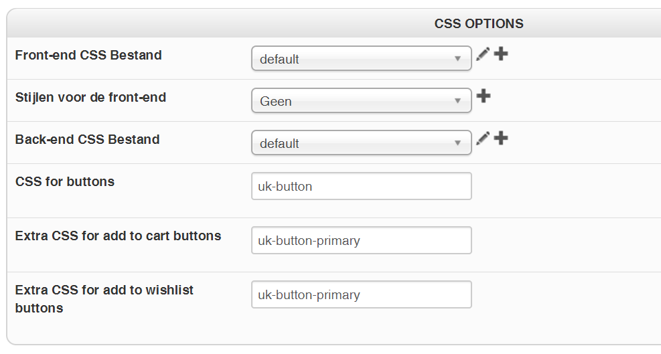This screenshot has width=661, height=354.
Task: Edit the Front-end CSS Bestand file (pencil icon)
Action: tap(482, 55)
